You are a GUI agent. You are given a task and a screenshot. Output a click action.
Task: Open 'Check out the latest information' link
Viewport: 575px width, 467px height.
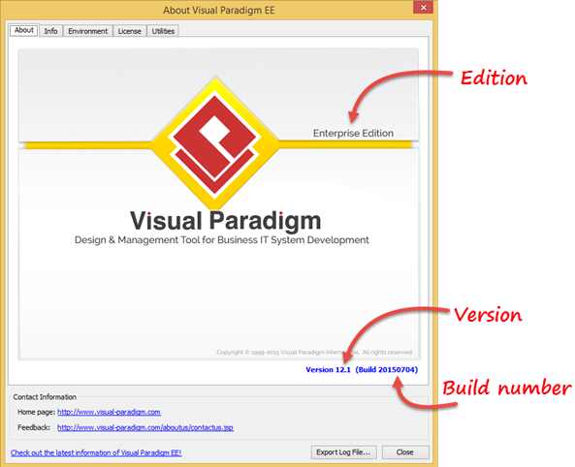(x=96, y=452)
